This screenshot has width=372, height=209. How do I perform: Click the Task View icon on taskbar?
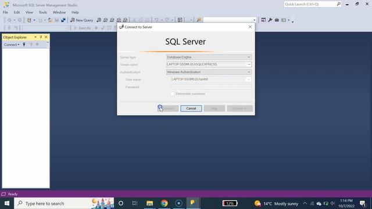[x=135, y=203]
